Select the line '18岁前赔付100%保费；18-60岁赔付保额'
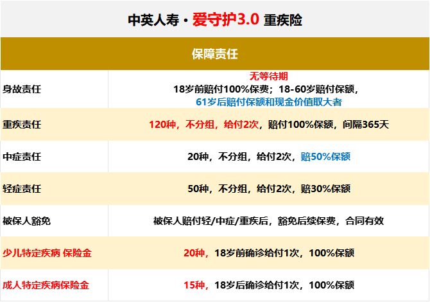The image size is (430, 302). (x=266, y=89)
